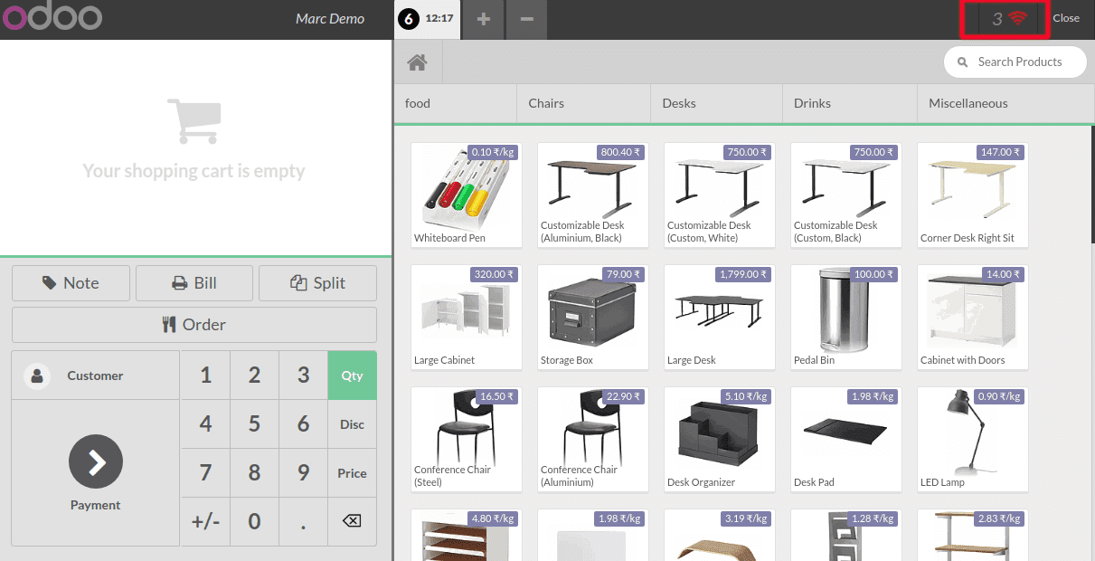The width and height of the screenshot is (1095, 561).
Task: Open the Desks category
Action: pos(716,103)
